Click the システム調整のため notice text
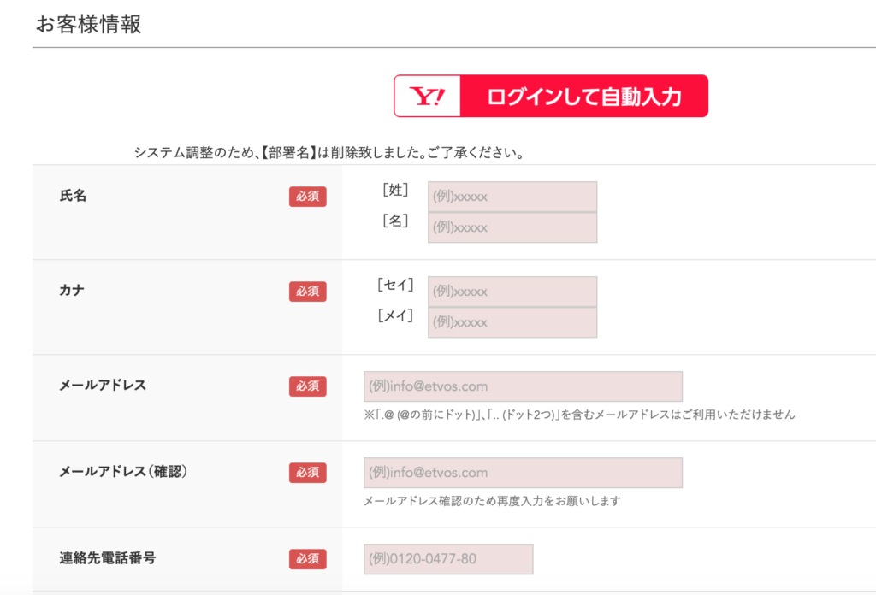 pos(329,153)
